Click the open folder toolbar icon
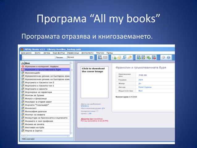The image size is (197, 148). pos(119,58)
